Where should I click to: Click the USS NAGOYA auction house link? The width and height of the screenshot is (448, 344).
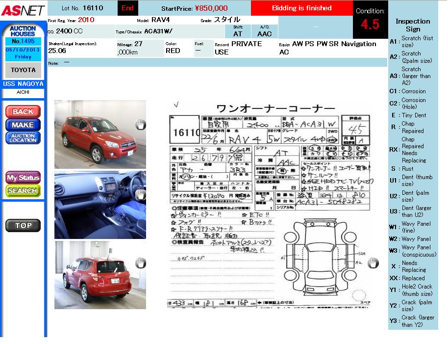[23, 84]
